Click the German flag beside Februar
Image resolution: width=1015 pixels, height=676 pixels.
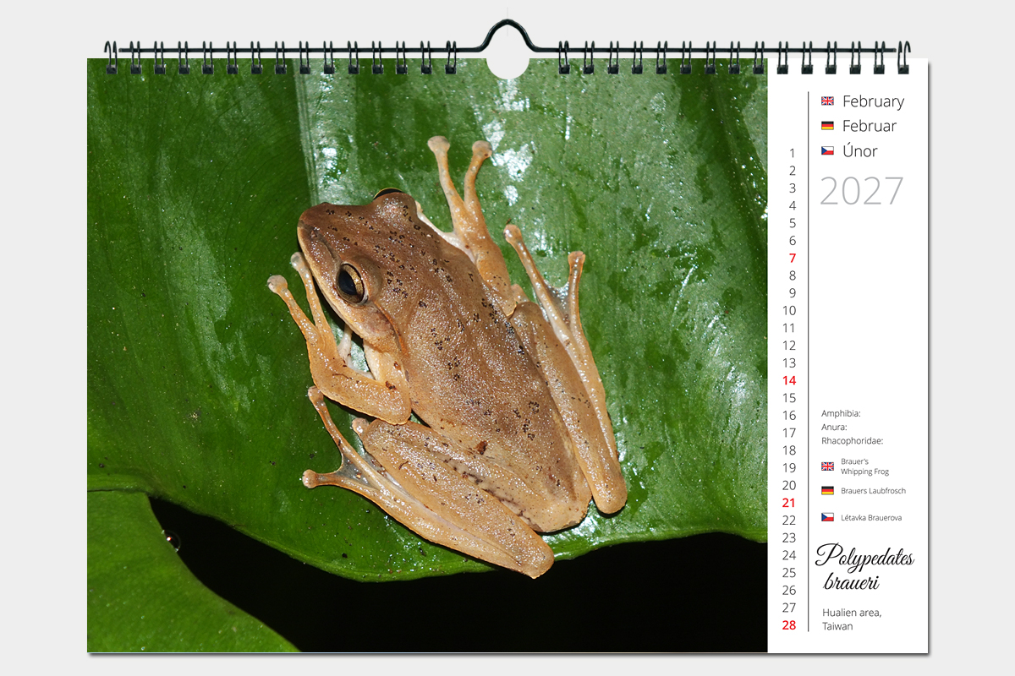click(x=827, y=126)
